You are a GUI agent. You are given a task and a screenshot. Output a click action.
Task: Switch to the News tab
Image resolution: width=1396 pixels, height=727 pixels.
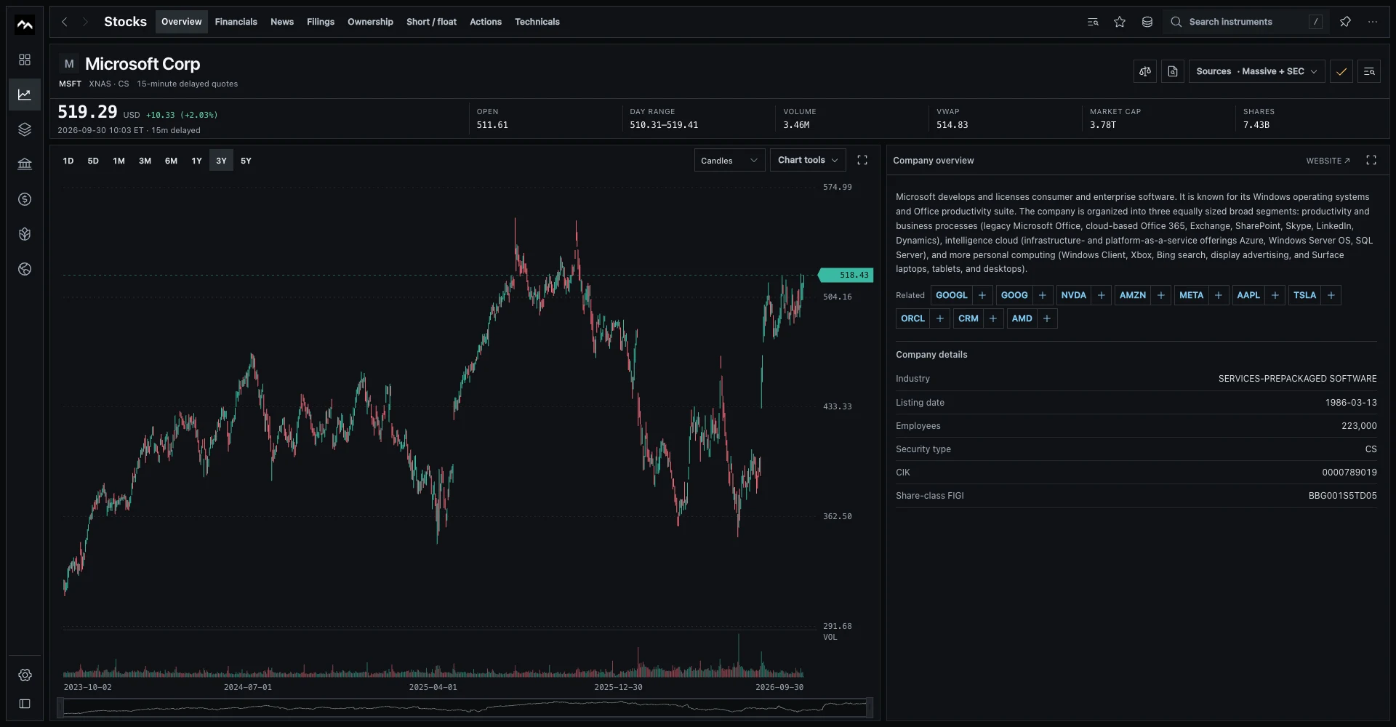(282, 22)
